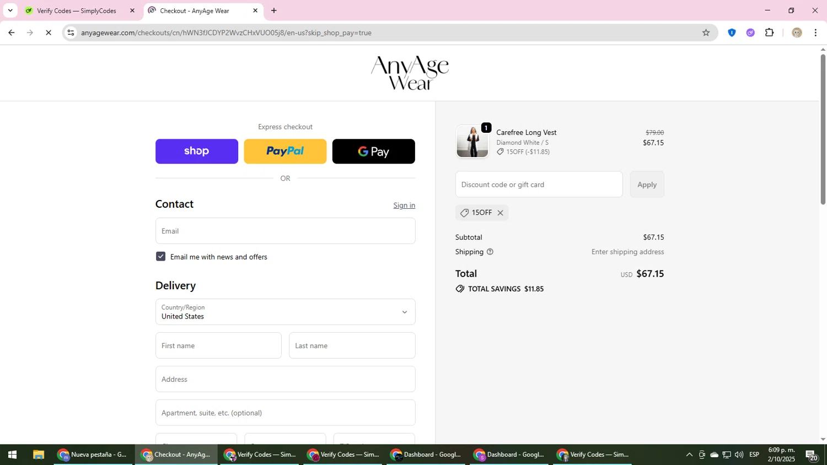827x465 pixels.
Task: Click the 15OFF discount tag
Action: pos(482,213)
